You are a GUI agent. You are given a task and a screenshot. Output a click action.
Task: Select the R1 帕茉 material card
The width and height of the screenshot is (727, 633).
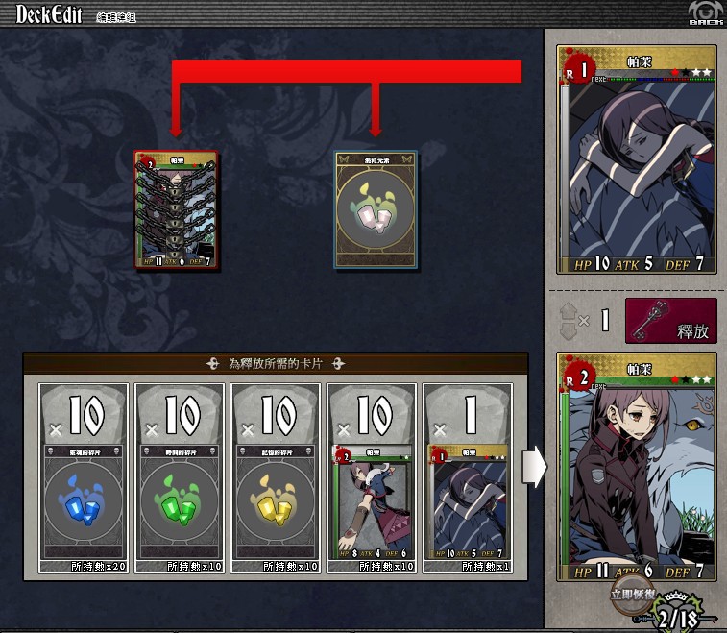tap(468, 478)
